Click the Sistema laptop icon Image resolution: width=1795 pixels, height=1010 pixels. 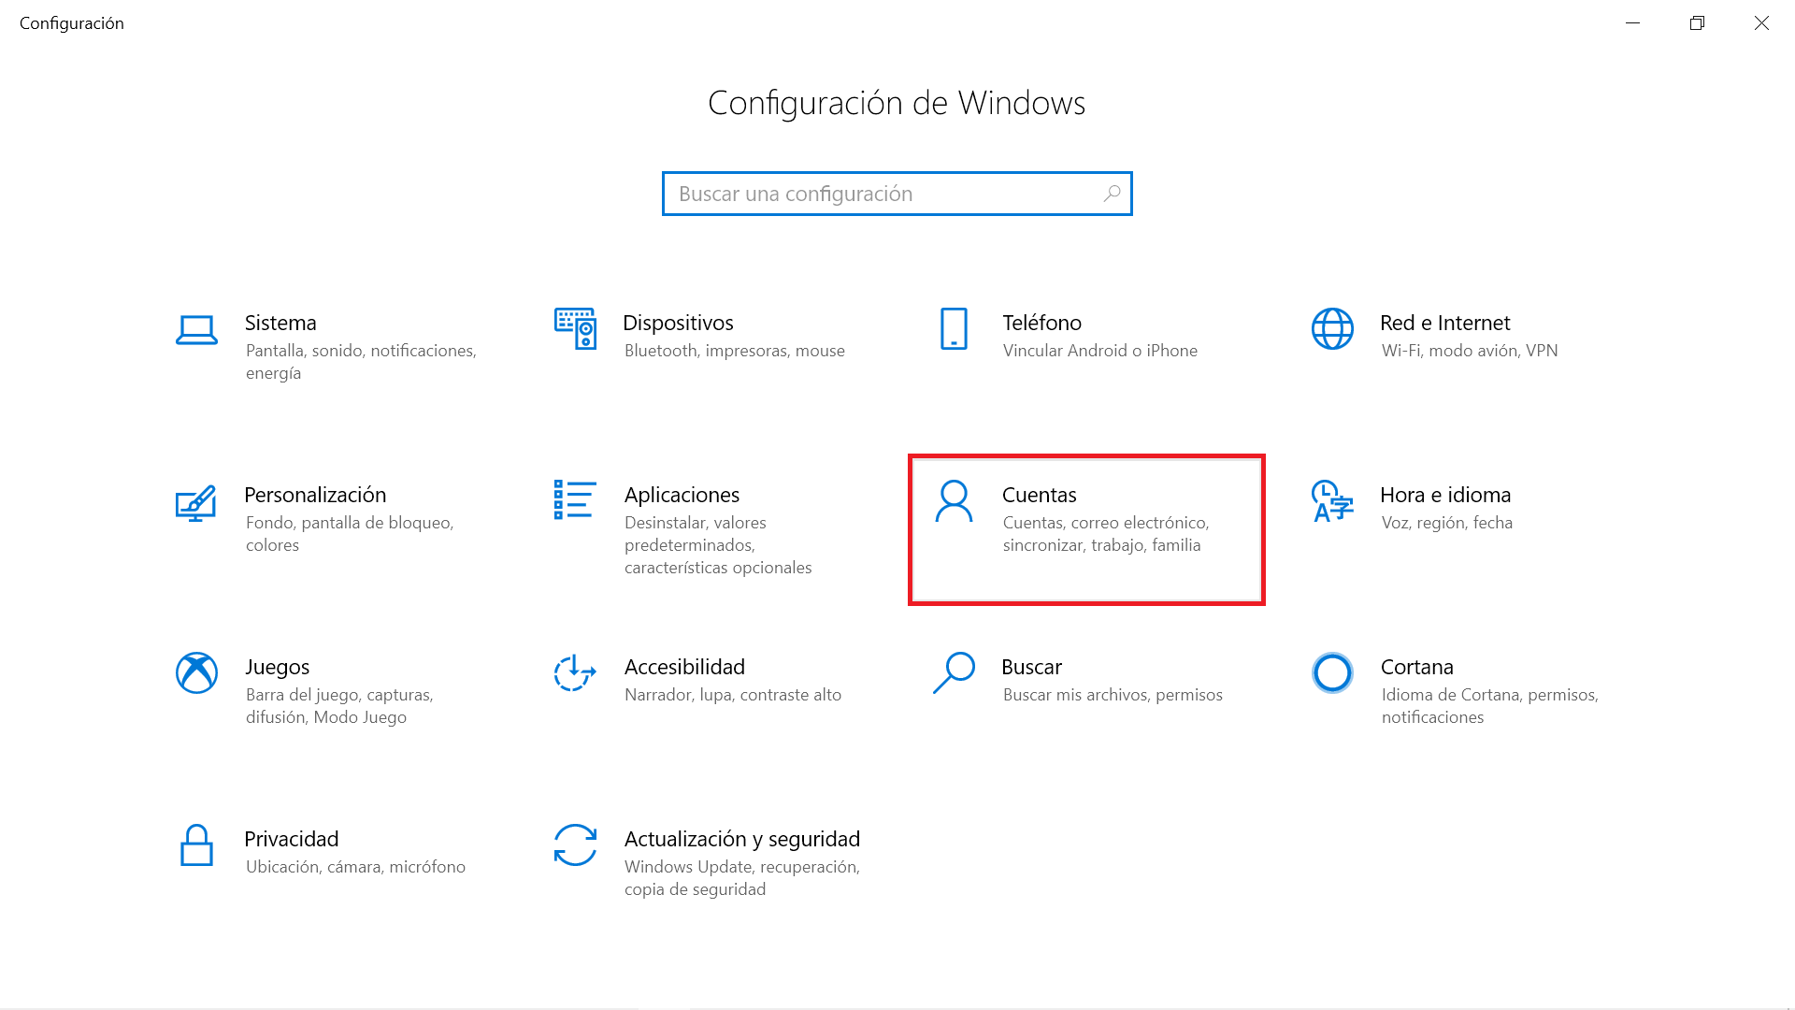pyautogui.click(x=196, y=329)
